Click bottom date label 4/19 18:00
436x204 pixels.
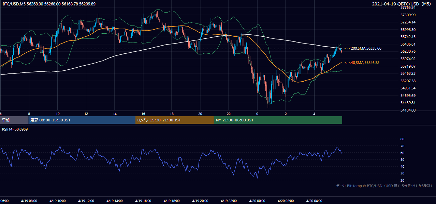pos(172,201)
